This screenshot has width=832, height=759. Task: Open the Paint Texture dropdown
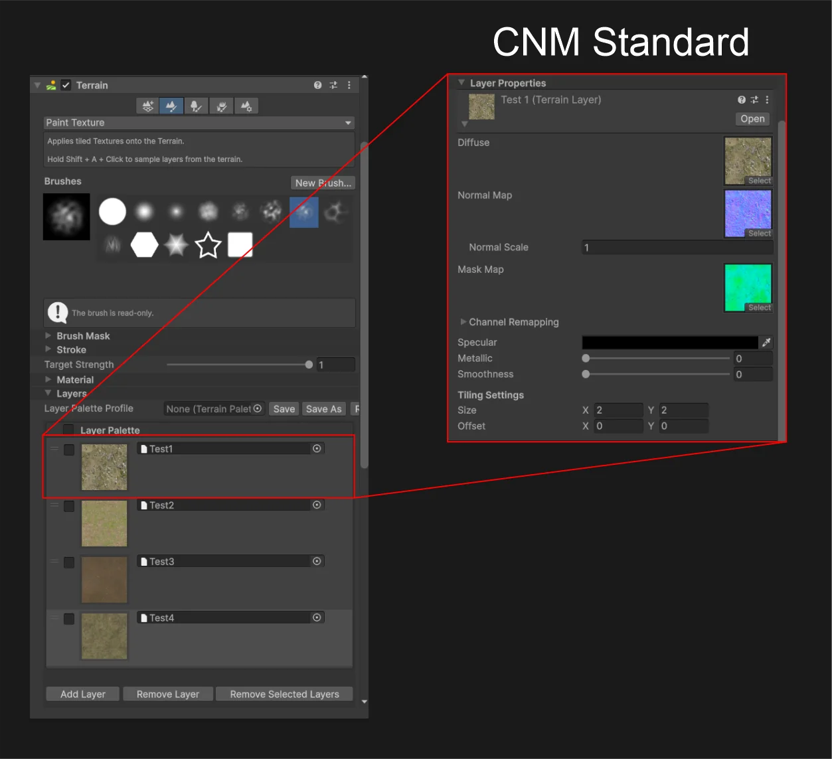click(x=199, y=123)
